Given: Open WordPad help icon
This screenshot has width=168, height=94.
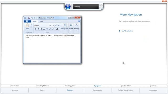Looking at the screenshot, I should pyautogui.click(x=79, y=21).
